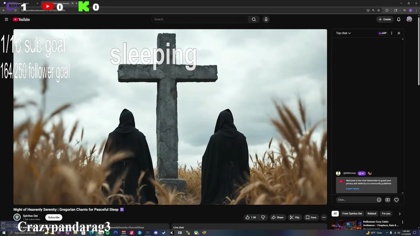
Task: Go to the YouTube home logo
Action: pyautogui.click(x=21, y=19)
